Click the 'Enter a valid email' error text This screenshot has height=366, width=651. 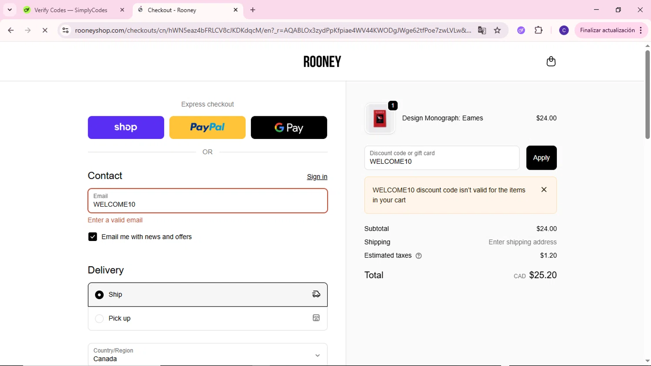[115, 220]
